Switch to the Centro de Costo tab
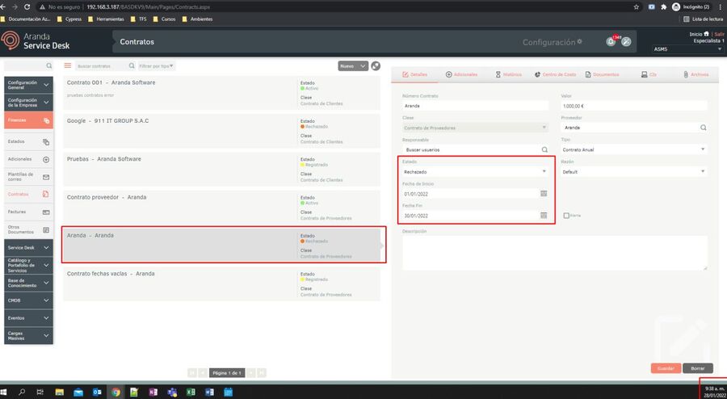The width and height of the screenshot is (727, 399). point(555,74)
